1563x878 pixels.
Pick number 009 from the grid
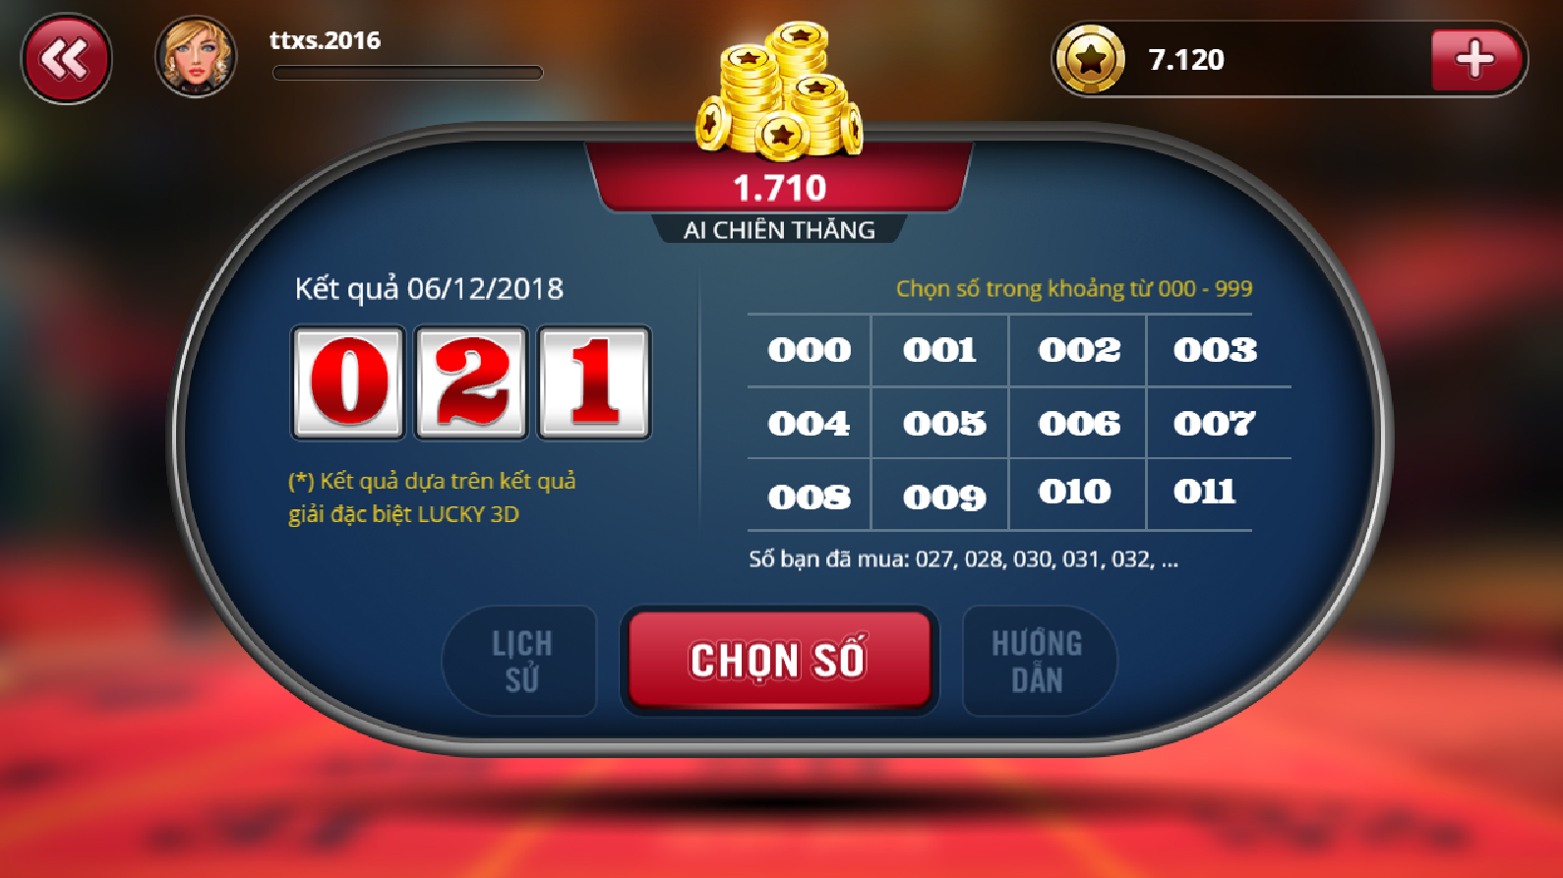coord(944,498)
